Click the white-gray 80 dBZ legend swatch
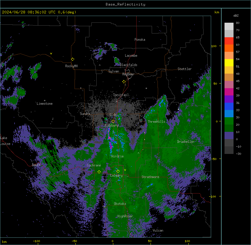The image size is (251, 245). 229,26
